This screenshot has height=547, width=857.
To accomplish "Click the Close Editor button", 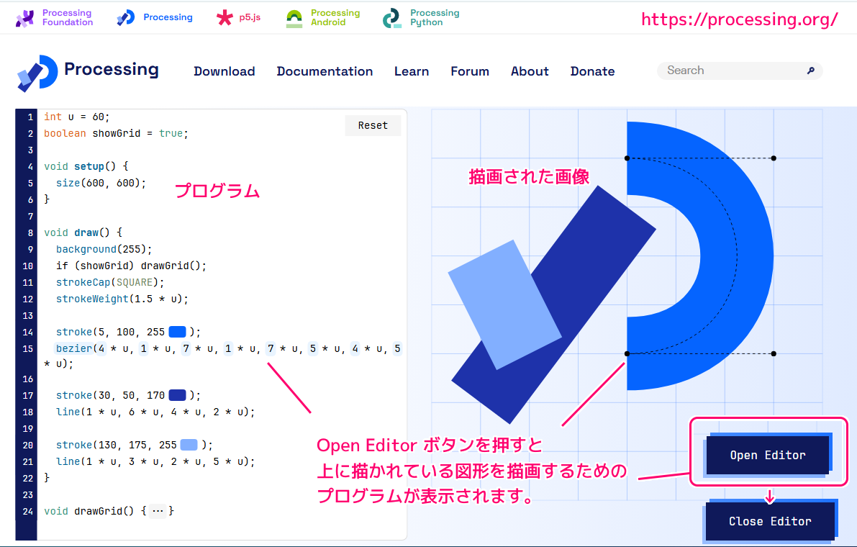I will point(770,520).
